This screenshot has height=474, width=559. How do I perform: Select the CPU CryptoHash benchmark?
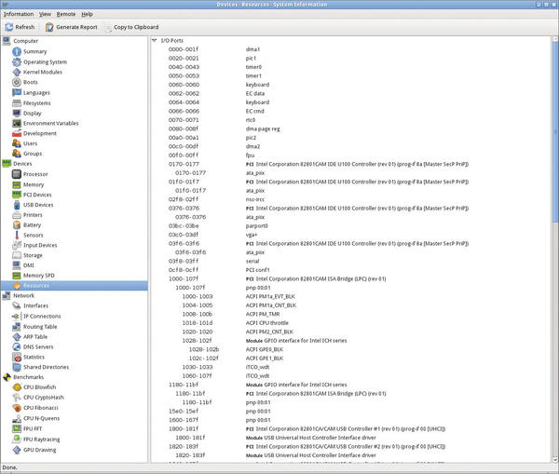pos(44,398)
